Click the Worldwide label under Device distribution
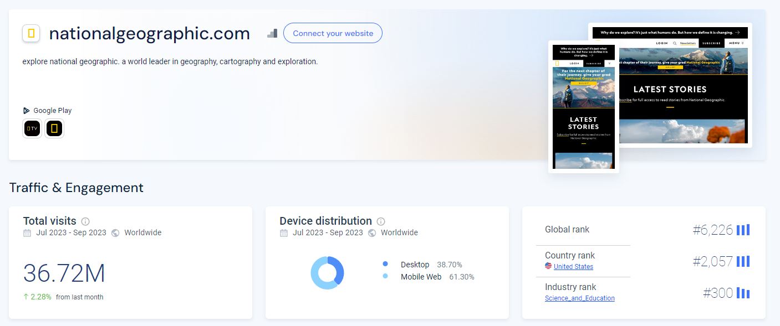 [x=399, y=232]
